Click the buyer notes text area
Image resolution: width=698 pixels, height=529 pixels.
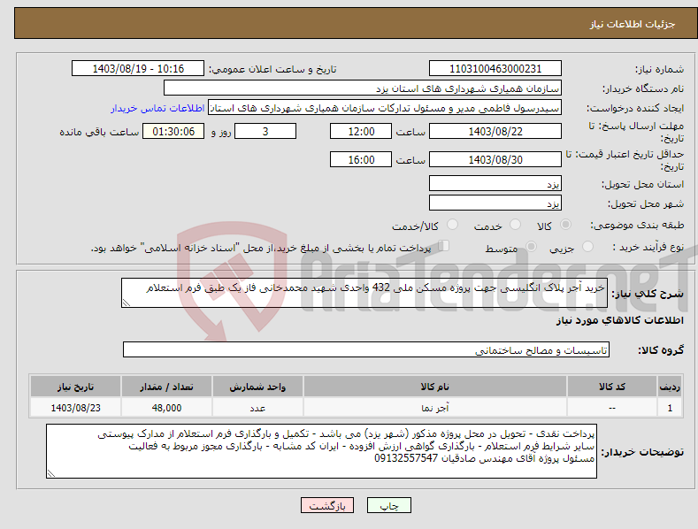321,451
